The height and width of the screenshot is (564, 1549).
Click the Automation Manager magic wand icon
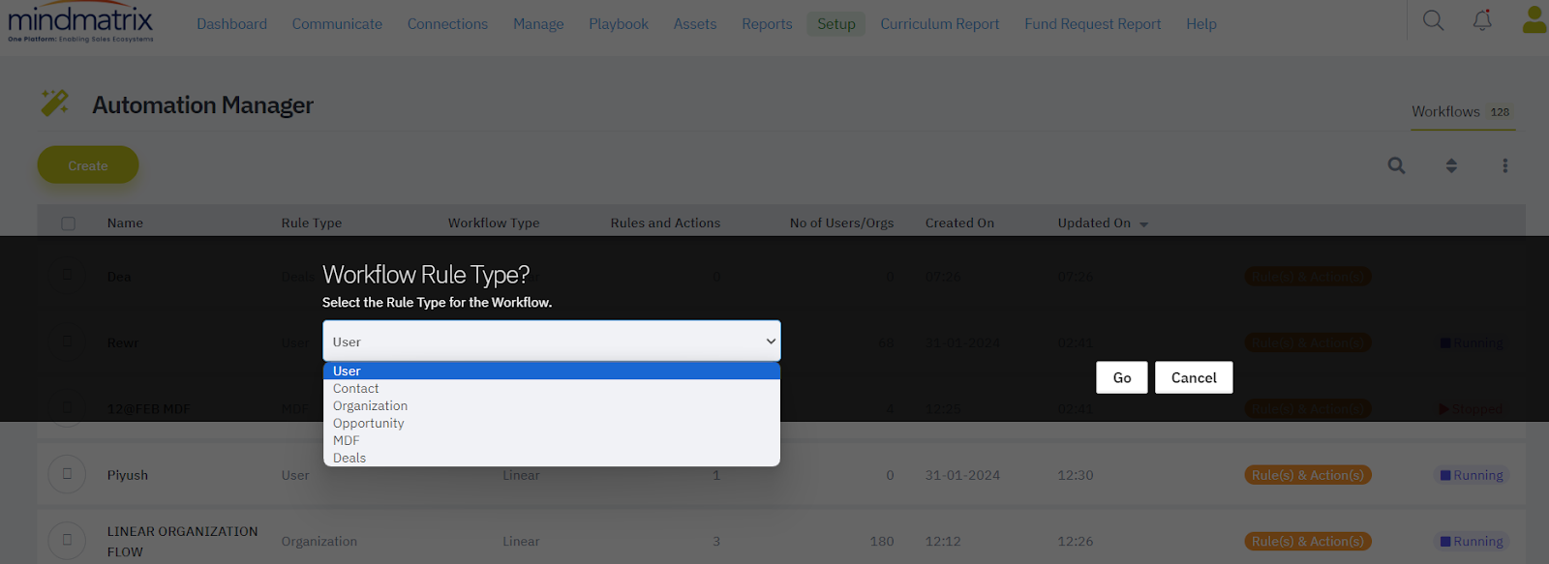click(55, 103)
